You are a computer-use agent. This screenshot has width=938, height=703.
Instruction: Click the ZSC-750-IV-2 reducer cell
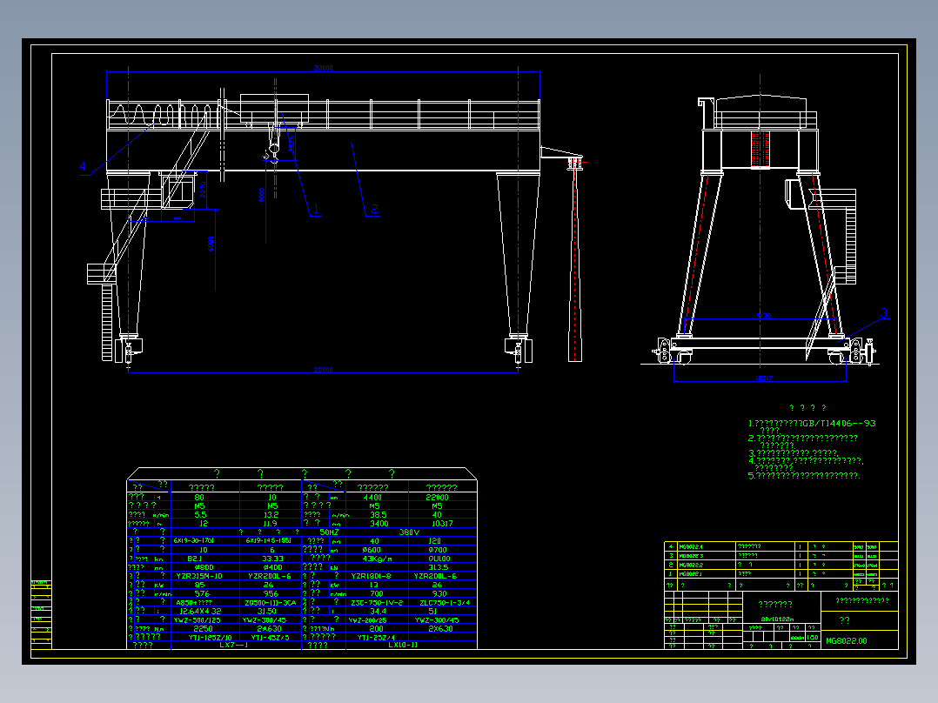[x=377, y=602]
